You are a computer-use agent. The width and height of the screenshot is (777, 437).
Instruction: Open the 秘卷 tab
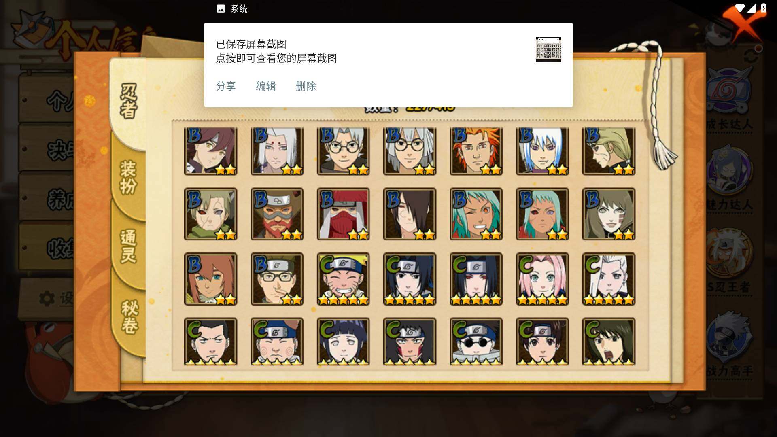129,317
